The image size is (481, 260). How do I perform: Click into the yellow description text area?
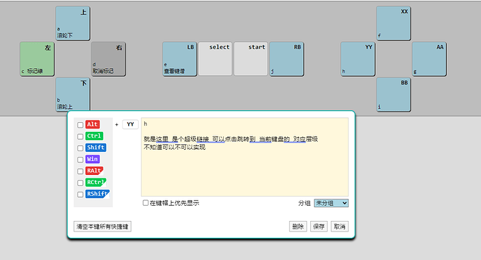point(245,157)
